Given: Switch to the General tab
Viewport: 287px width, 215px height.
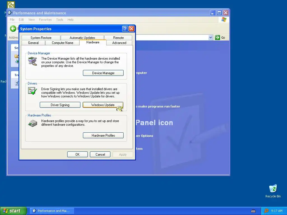Looking at the screenshot, I should [x=33, y=43].
